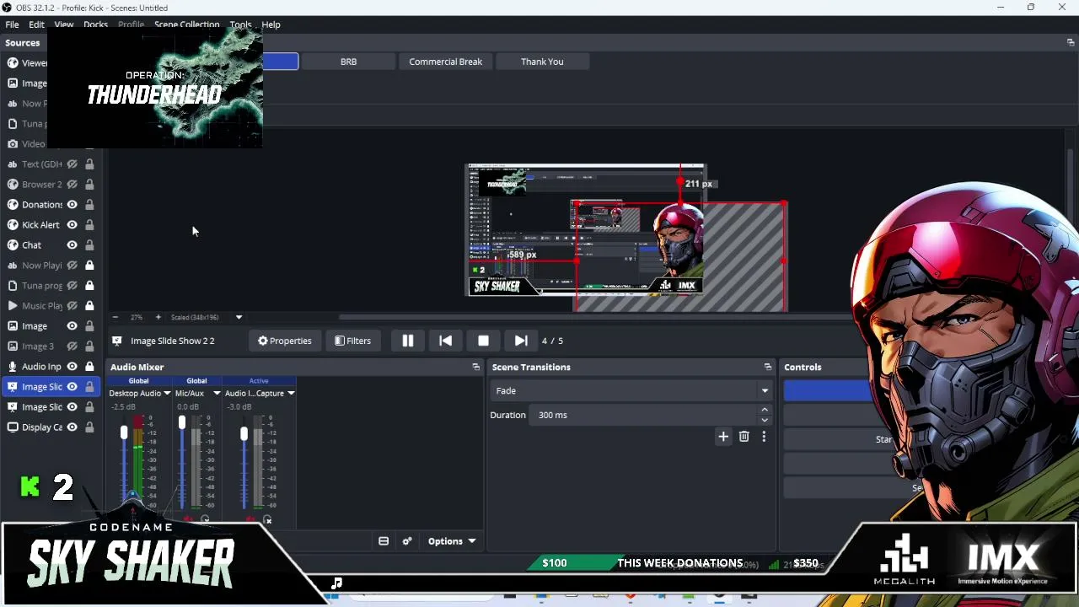Hide the Kick Alert source

click(x=72, y=225)
